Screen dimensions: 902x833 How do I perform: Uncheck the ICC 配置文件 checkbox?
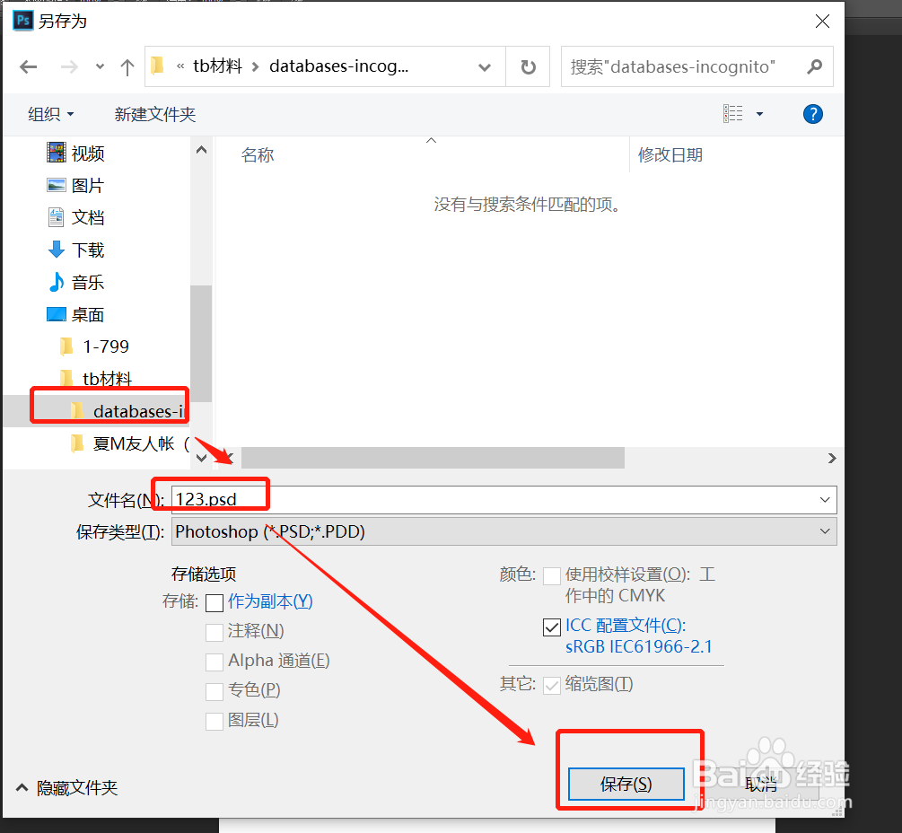pos(552,627)
